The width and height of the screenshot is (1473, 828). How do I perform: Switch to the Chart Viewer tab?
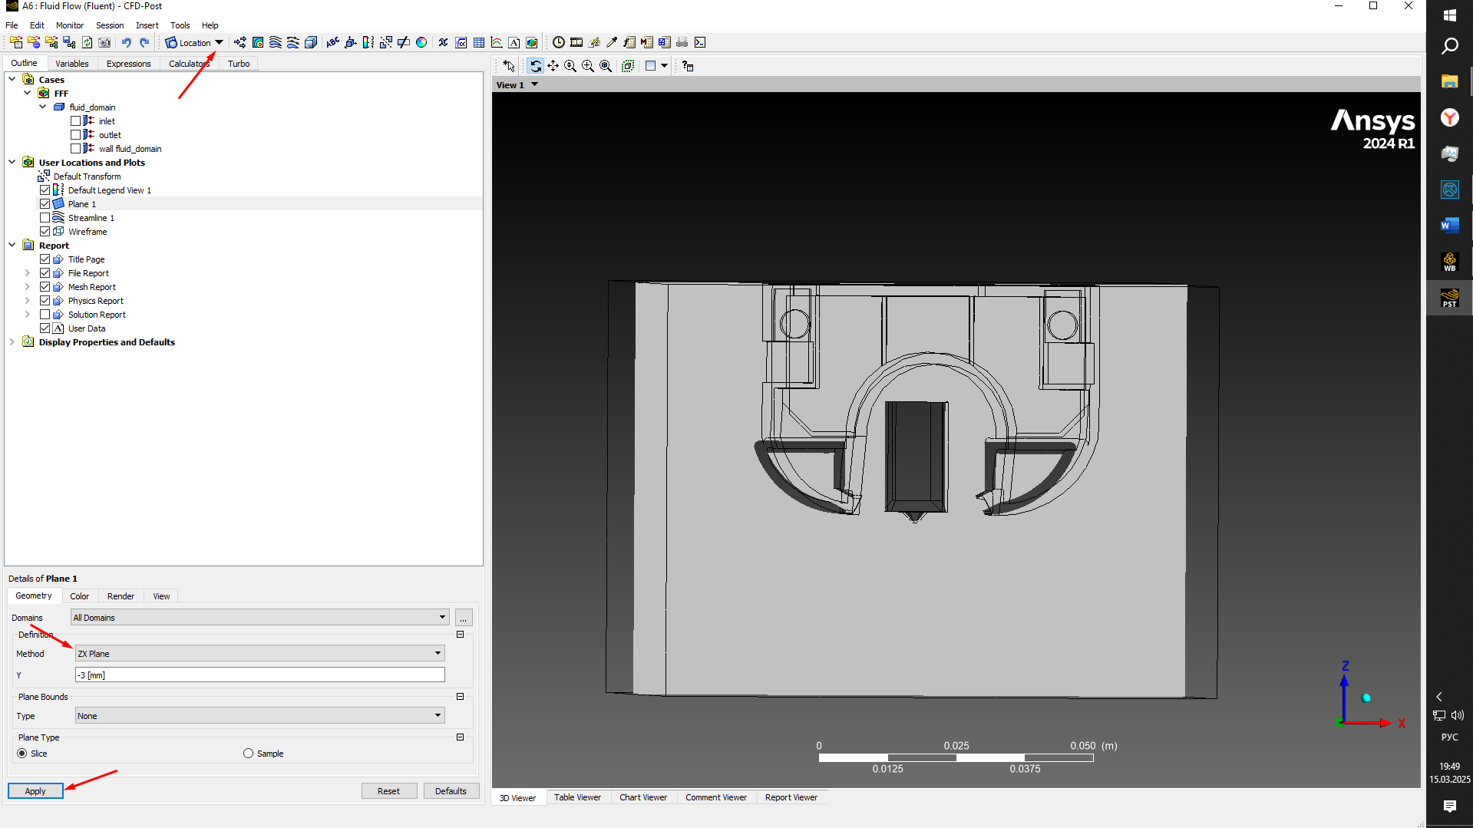(643, 797)
